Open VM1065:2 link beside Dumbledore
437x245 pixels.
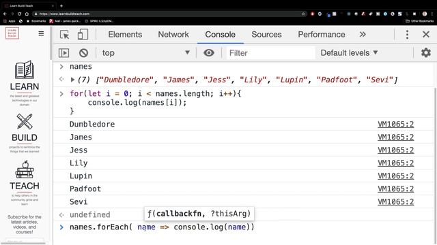tap(396, 124)
